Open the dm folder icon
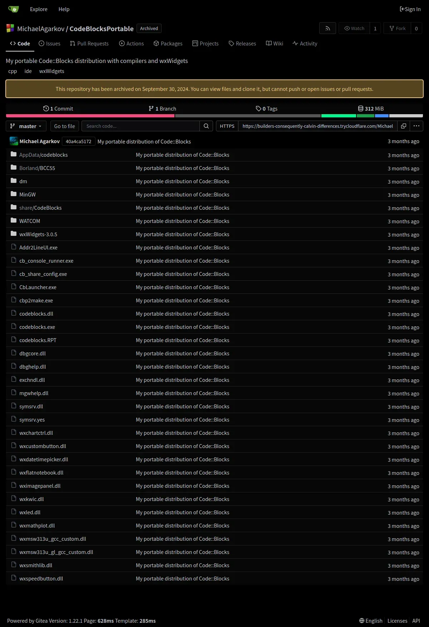Screen dimensions: 429x627 [14, 181]
